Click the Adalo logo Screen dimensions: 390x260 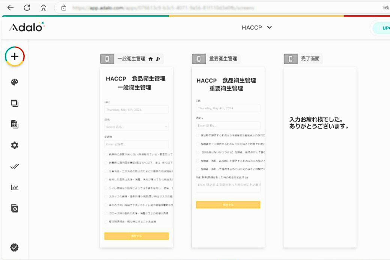click(x=27, y=27)
